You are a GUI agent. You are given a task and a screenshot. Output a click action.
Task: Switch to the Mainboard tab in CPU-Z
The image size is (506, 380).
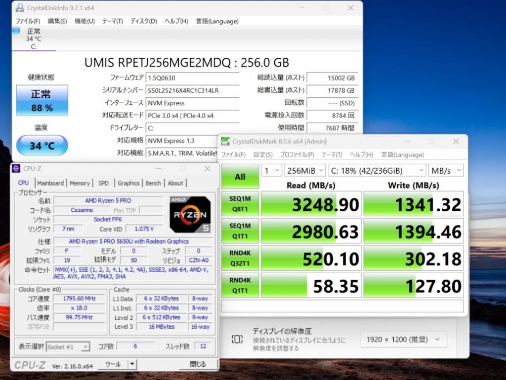pyautogui.click(x=50, y=183)
